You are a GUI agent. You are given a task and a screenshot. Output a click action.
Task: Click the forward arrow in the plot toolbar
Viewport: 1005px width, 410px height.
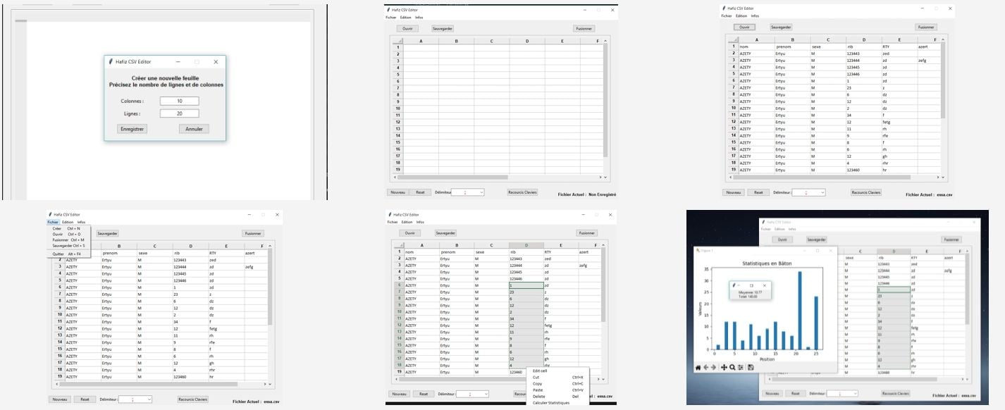tap(713, 367)
